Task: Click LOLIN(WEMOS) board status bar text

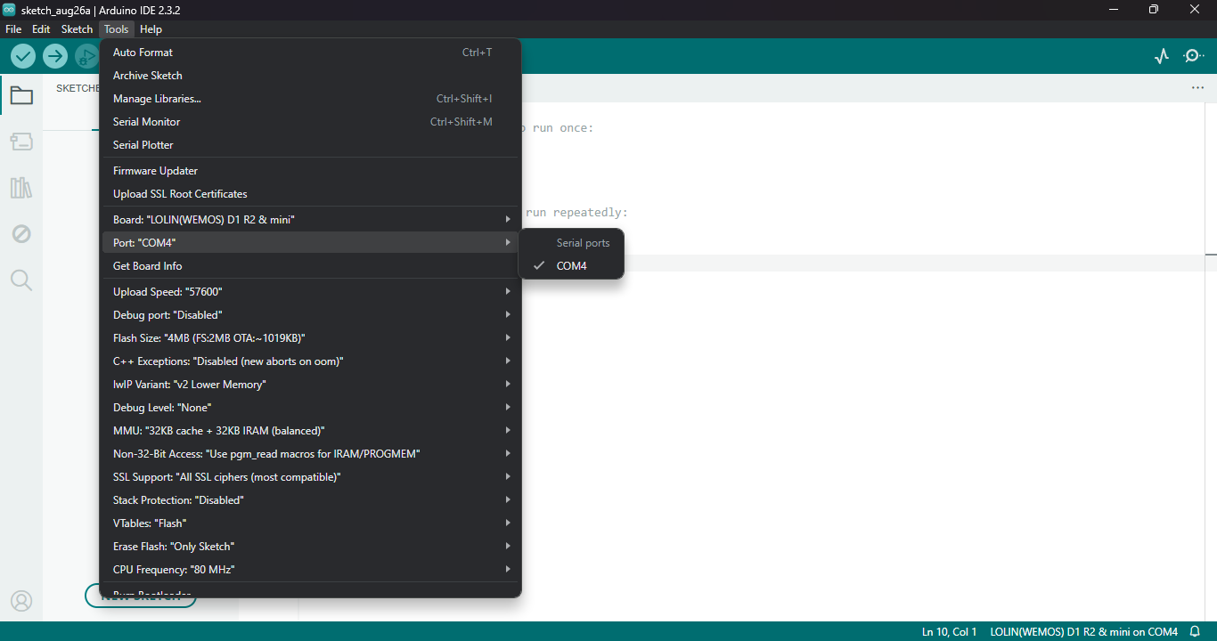Action: [1083, 631]
